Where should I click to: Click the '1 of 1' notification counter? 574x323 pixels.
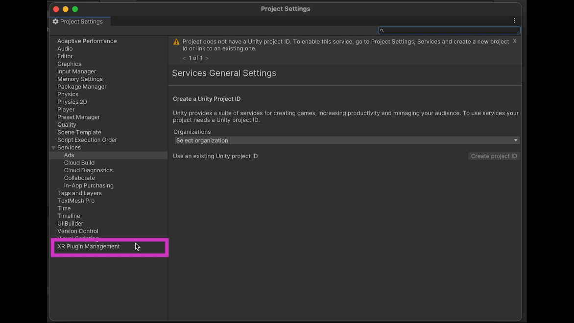(195, 58)
